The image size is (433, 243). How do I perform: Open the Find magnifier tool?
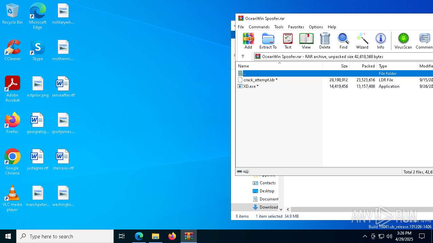coord(343,41)
